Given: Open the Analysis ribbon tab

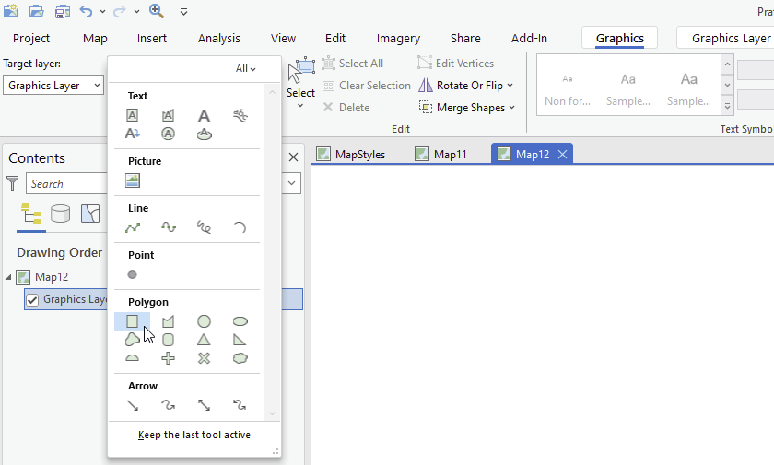Looking at the screenshot, I should click(x=219, y=38).
